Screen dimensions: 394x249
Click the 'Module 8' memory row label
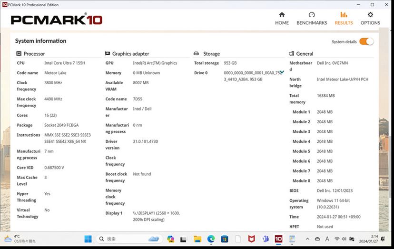[x=301, y=181]
